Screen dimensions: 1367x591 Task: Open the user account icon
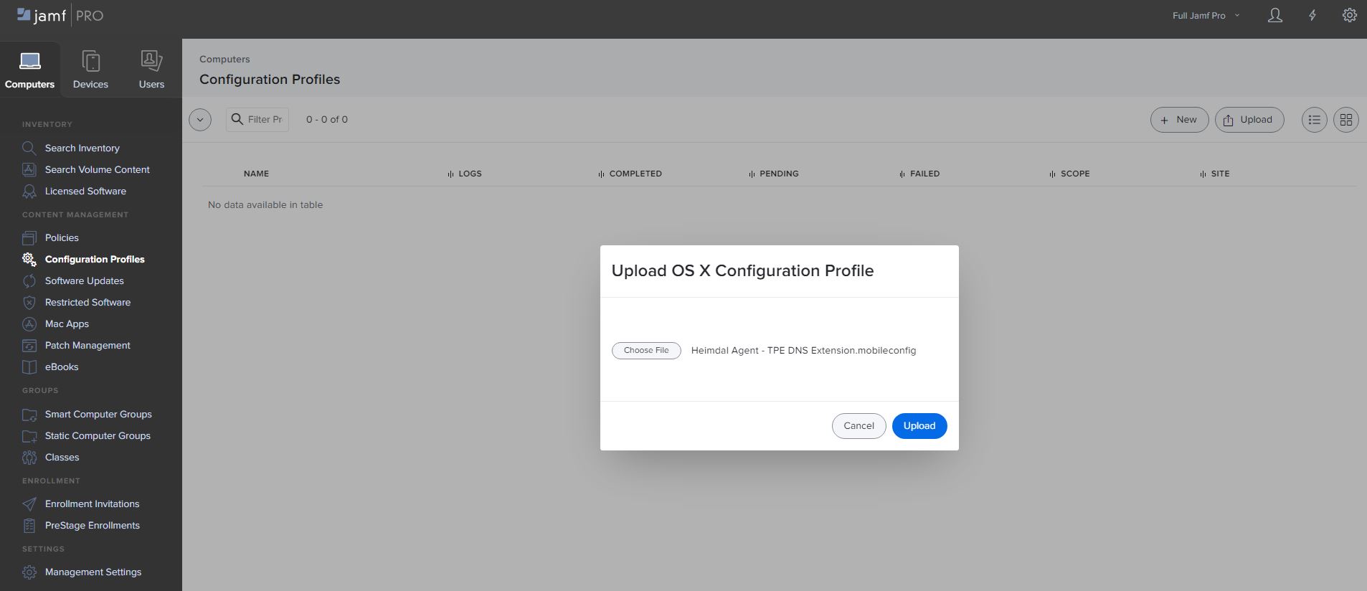point(1274,15)
